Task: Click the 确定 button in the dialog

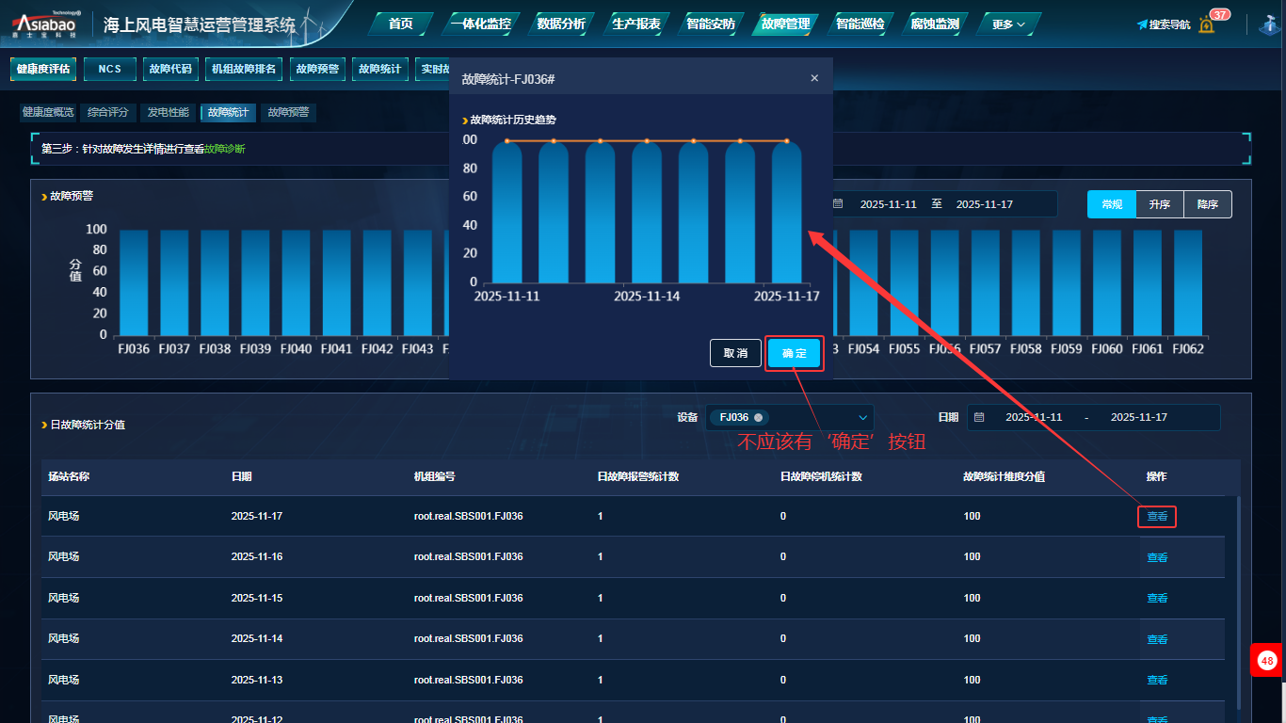Action: click(x=794, y=353)
